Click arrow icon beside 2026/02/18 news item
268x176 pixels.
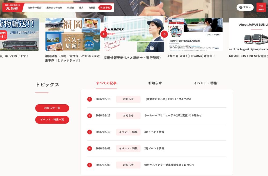90,99
